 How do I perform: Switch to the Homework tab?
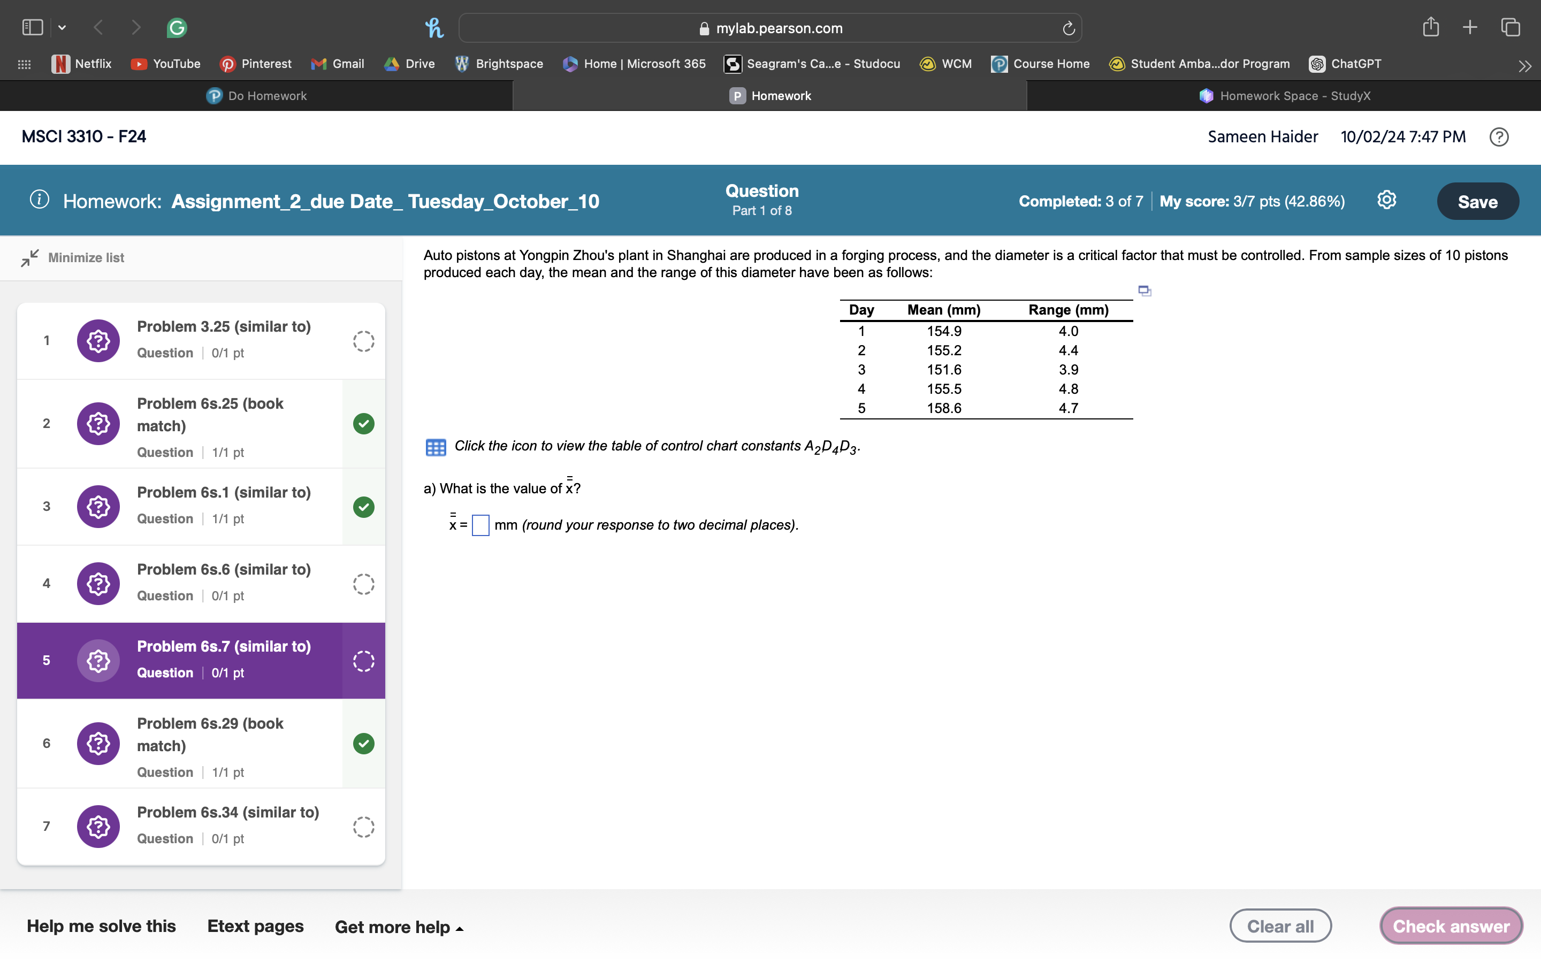[770, 96]
